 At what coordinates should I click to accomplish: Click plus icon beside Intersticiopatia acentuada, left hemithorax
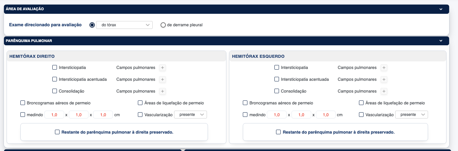[x=384, y=79]
